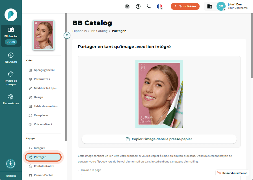Select the Partager menu item

(x=43, y=157)
